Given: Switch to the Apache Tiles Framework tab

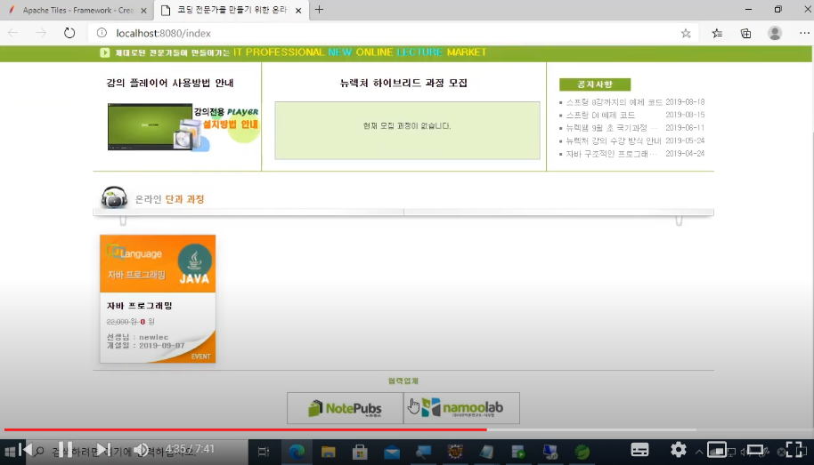Looking at the screenshot, I should (x=77, y=11).
